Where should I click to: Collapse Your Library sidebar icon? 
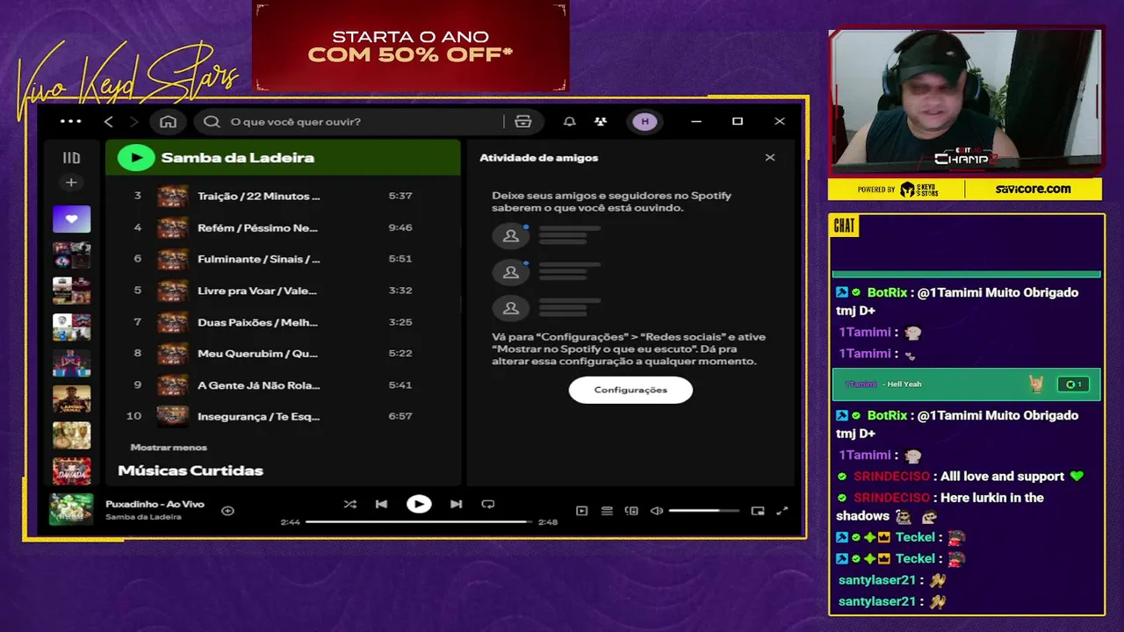pyautogui.click(x=71, y=158)
